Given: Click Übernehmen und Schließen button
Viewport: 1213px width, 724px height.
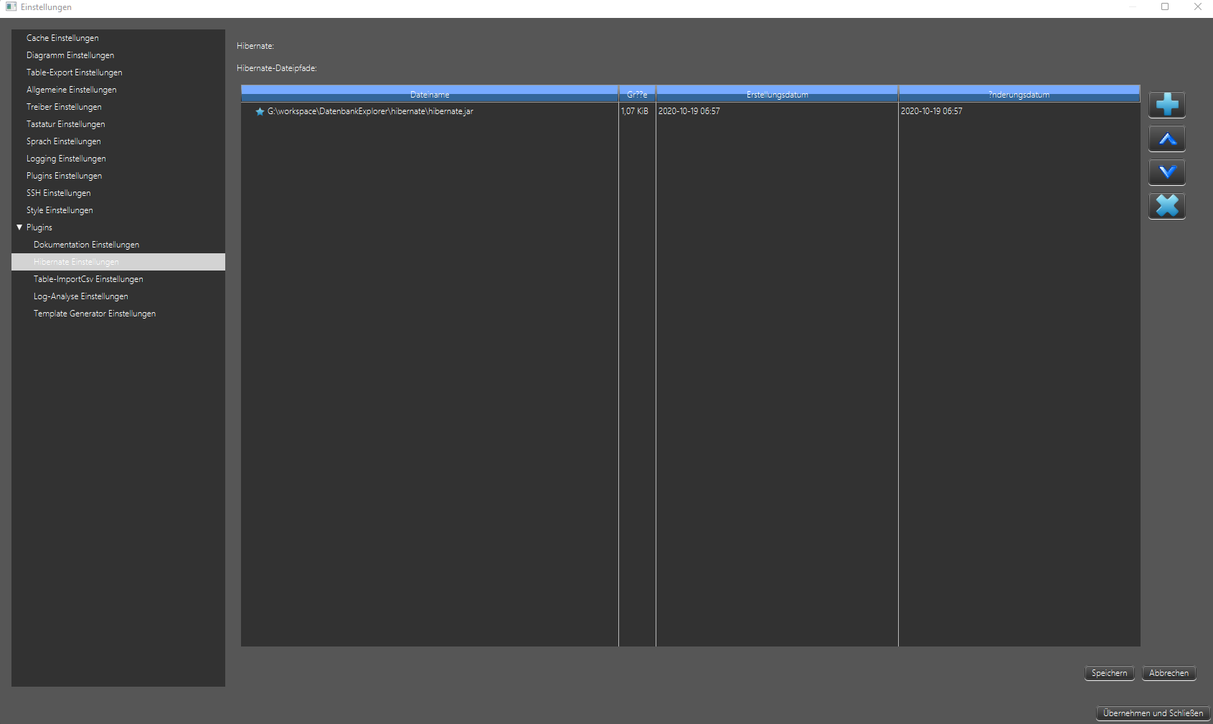Looking at the screenshot, I should [1153, 713].
